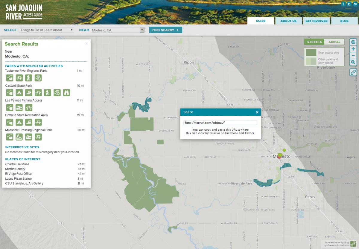Screen dimensions: 359x249
Task: Activate the magnifier zoom-to-area tool
Action: point(353,62)
